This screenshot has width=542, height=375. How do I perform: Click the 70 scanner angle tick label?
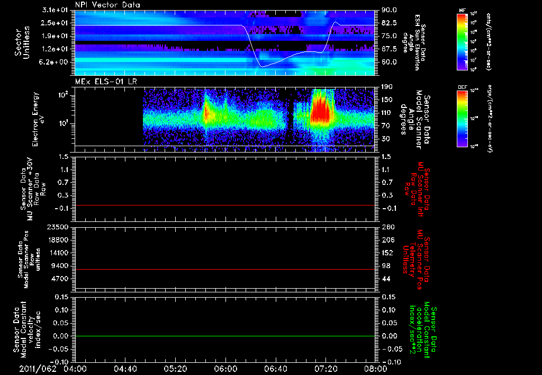click(x=386, y=126)
